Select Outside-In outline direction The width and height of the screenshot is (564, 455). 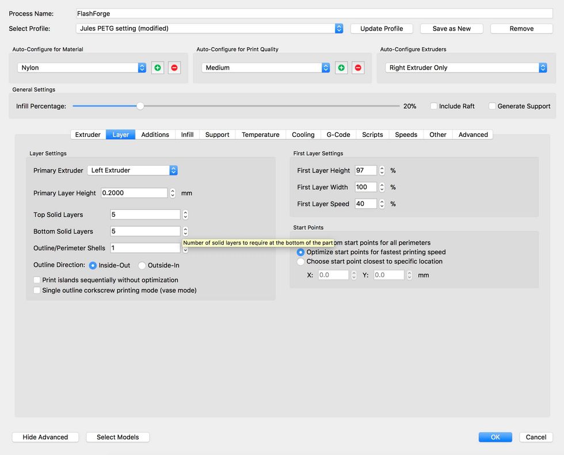click(142, 266)
